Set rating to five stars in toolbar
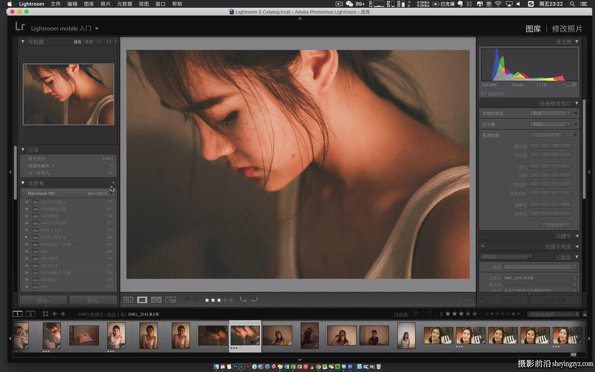The image size is (595, 372). pos(231,300)
